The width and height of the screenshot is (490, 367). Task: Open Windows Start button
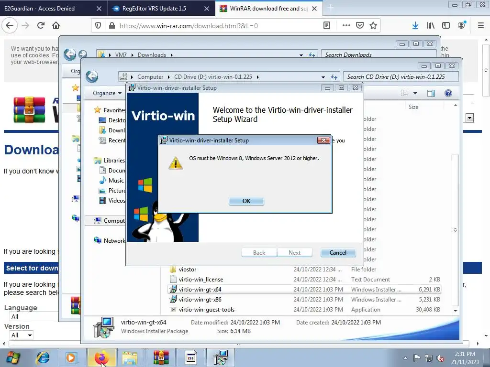(13, 357)
